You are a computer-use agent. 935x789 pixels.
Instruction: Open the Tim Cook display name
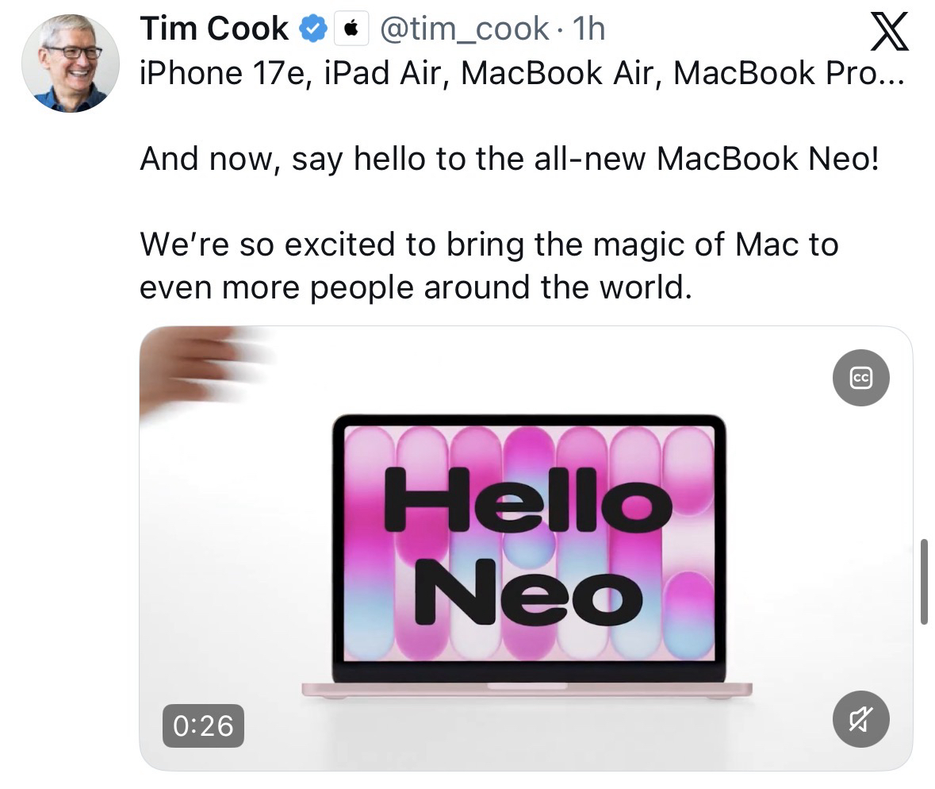[x=214, y=29]
